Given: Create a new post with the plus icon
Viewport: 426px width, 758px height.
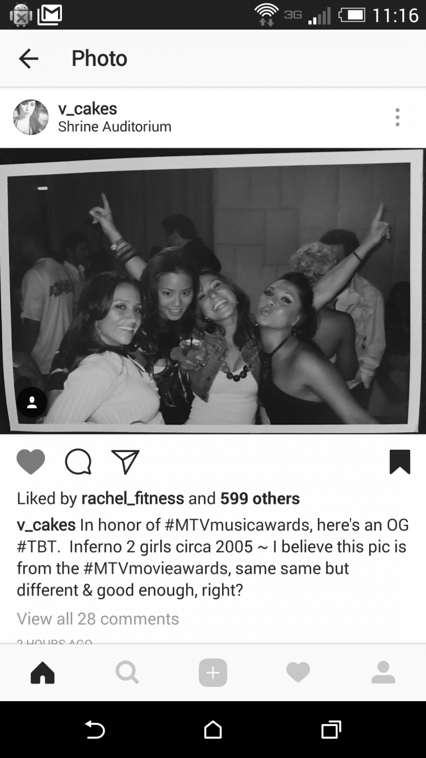Looking at the screenshot, I should tap(213, 673).
